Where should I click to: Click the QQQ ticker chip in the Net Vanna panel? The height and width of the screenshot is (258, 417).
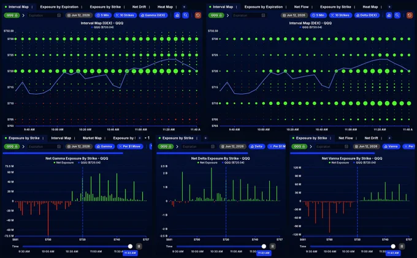tap(299, 146)
